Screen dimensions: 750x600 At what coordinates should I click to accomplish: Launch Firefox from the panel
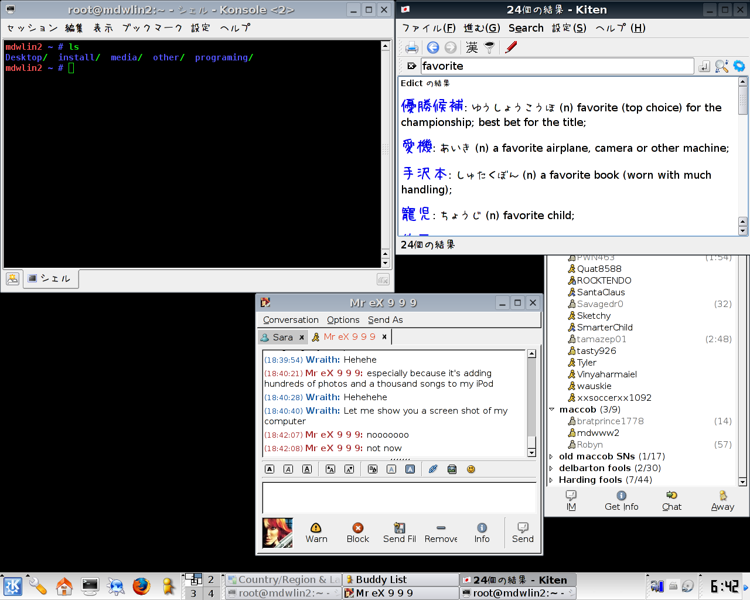tap(141, 586)
